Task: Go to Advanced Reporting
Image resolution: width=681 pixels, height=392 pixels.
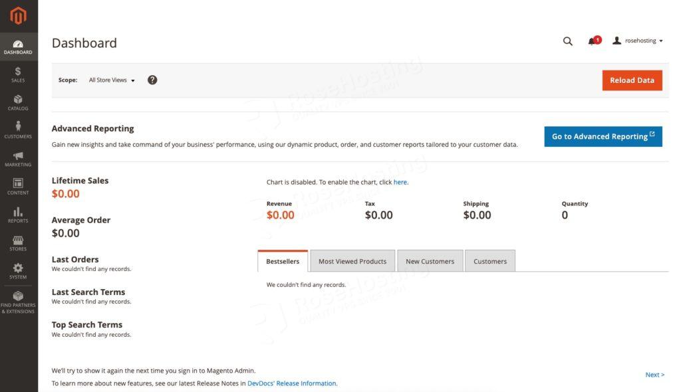Action: click(603, 136)
